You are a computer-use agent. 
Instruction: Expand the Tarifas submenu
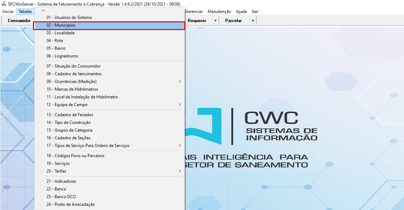pos(180,171)
